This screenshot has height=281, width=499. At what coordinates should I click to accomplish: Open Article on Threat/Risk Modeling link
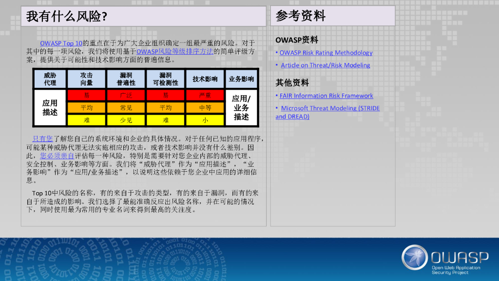[325, 65]
